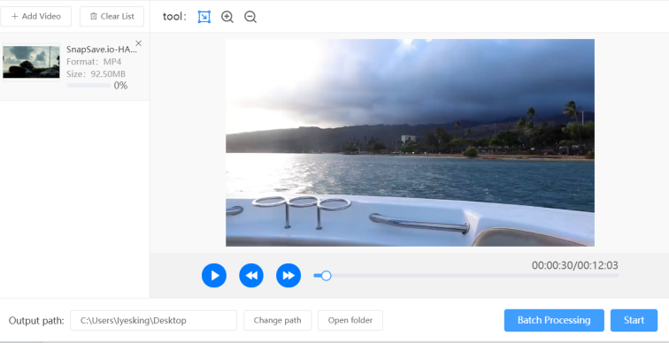Click the SnapSave.io-HA... file name

pyautogui.click(x=102, y=50)
